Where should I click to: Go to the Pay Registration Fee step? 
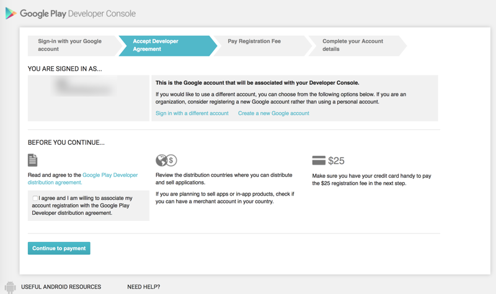point(258,41)
